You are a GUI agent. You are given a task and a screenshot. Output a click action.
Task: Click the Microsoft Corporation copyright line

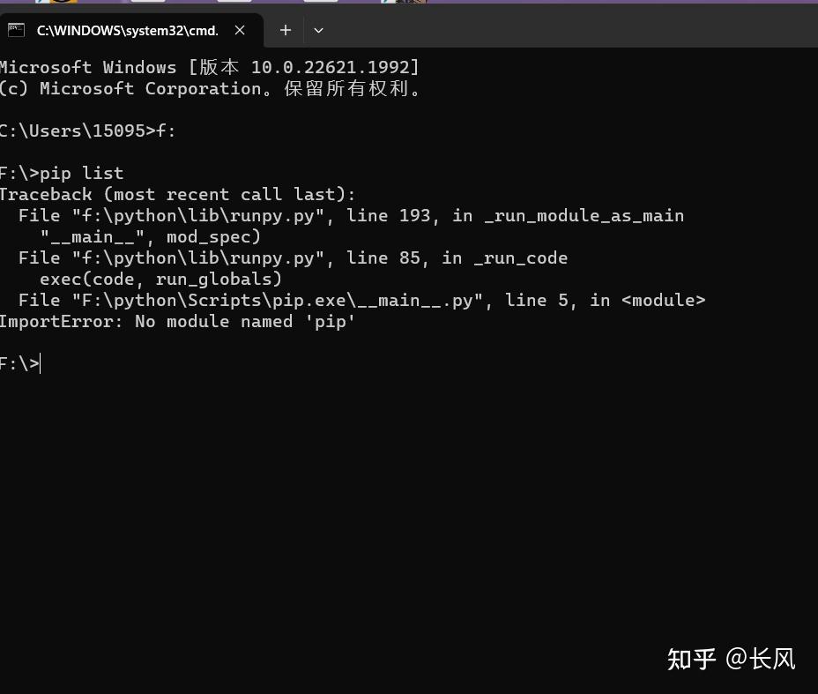tap(212, 88)
